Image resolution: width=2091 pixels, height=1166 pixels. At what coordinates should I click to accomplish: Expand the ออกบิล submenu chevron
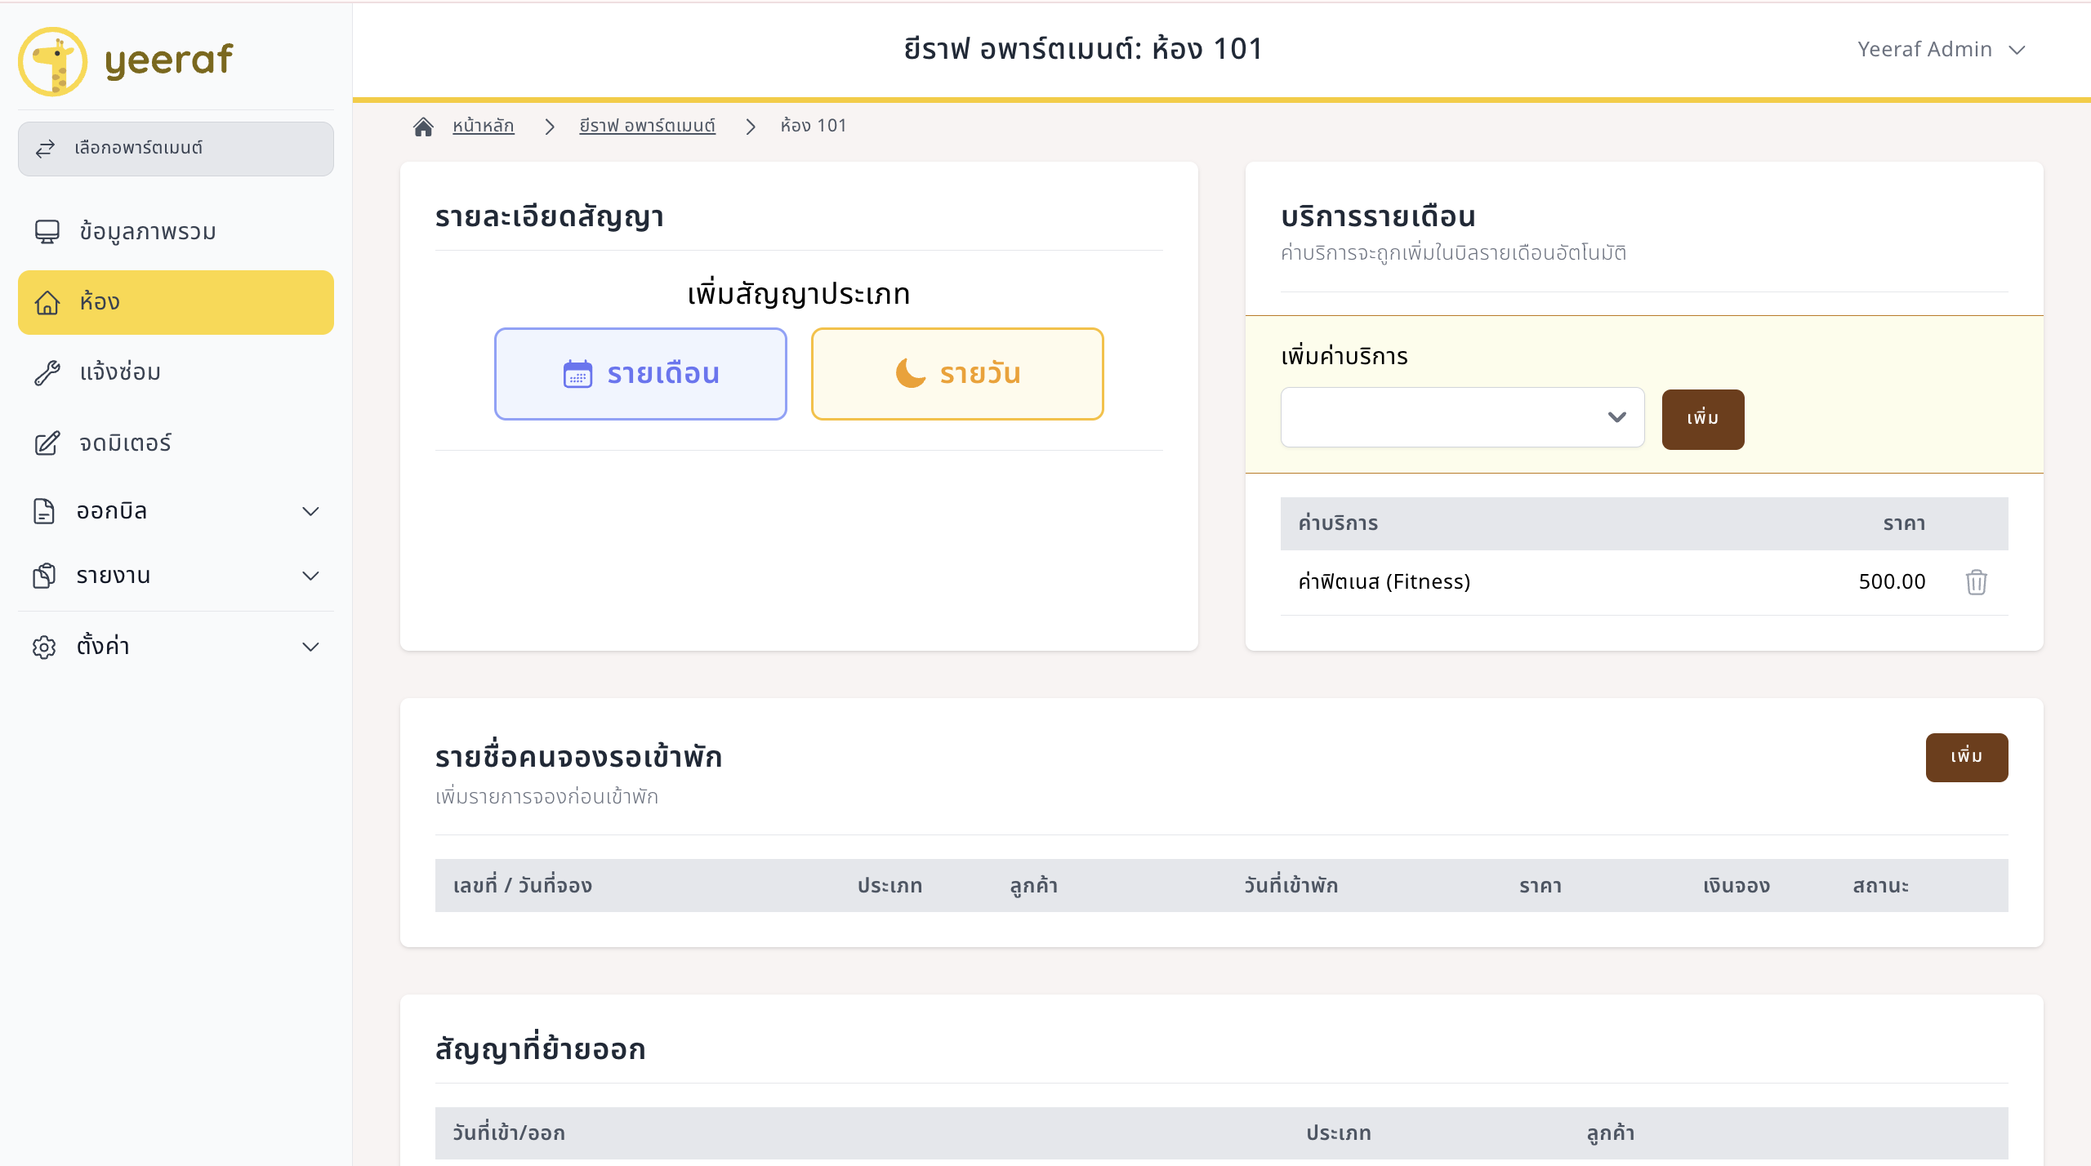pos(310,511)
